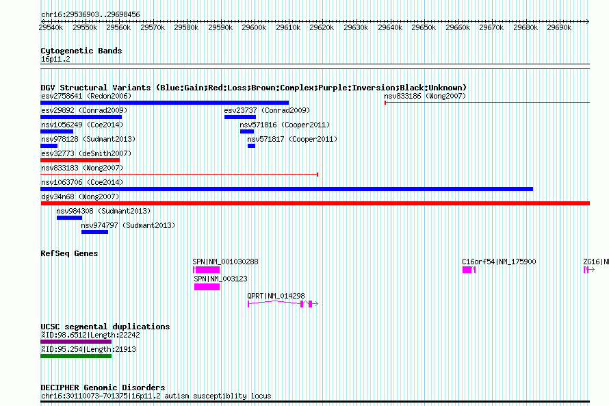The image size is (609, 406).
Task: Click the nsv1056249 (Coe2014) blue bar
Action: (57, 131)
